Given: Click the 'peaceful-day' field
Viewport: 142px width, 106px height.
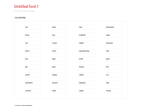Looking at the screenshot, I should click(x=87, y=51).
